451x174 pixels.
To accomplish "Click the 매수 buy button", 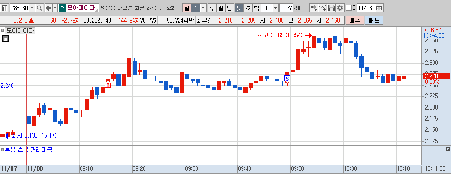I will click(355, 20).
